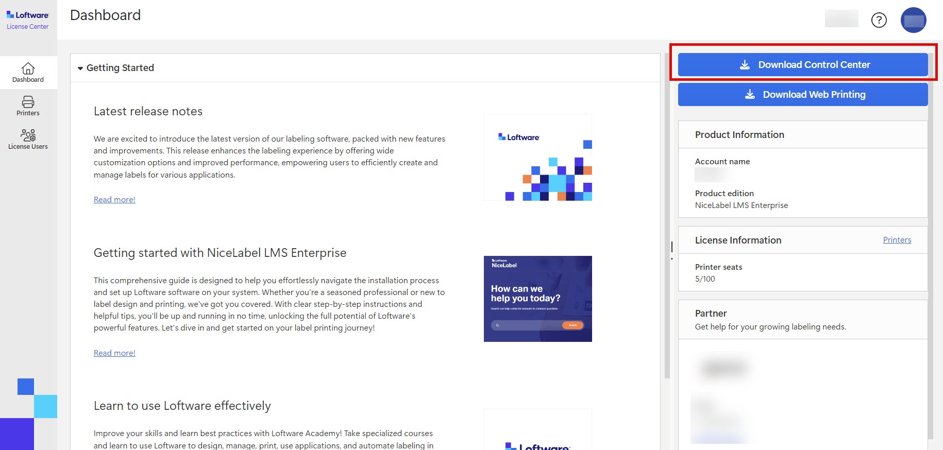Click the Printer seats 5/100 value
Viewport: 943px width, 450px height.
click(x=705, y=279)
